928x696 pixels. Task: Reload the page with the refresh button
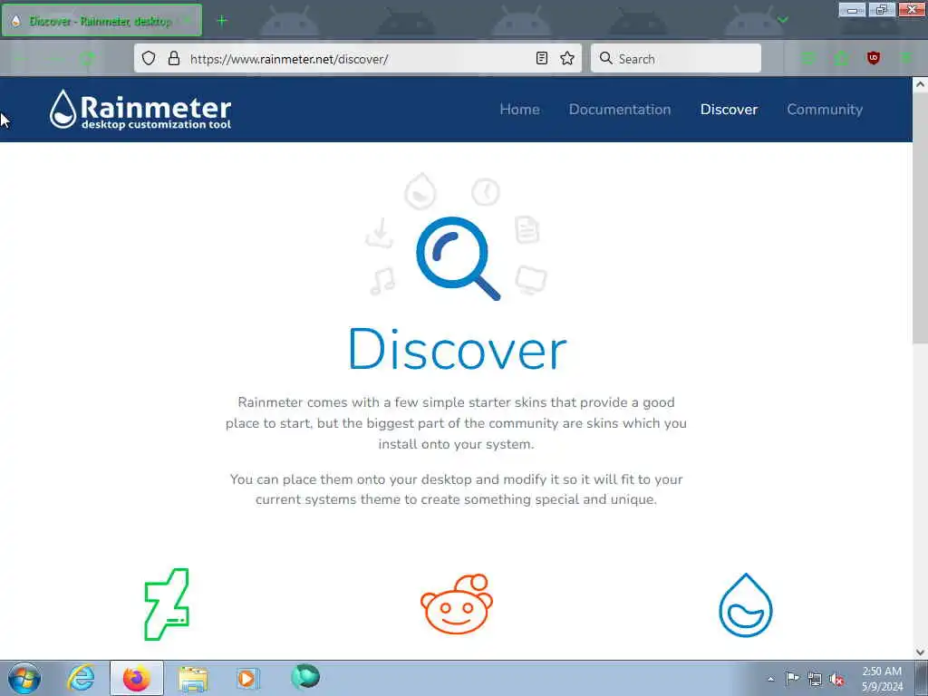87,58
